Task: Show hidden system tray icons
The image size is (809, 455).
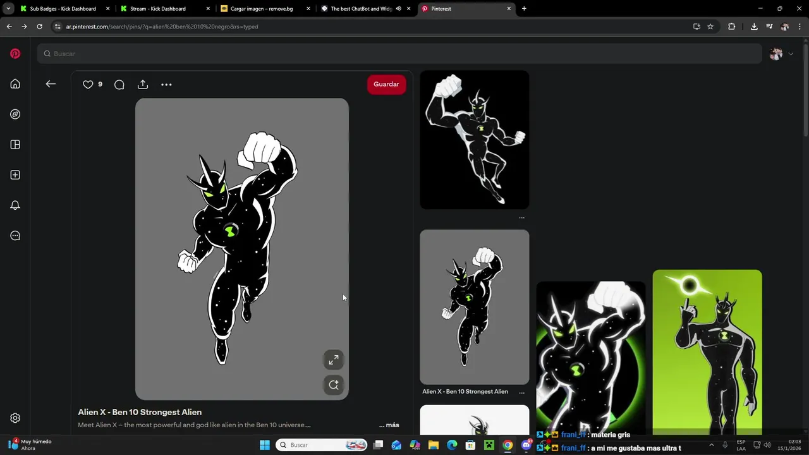Action: 711,445
